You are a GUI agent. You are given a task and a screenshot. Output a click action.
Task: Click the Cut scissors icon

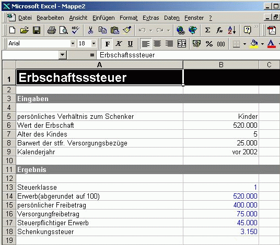coord(90,30)
